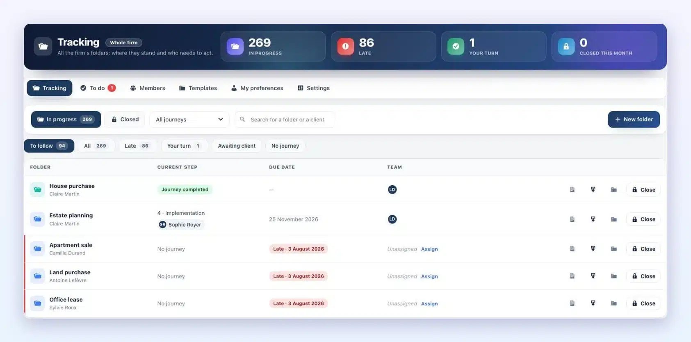Image resolution: width=691 pixels, height=342 pixels.
Task: Open document icon in Land purchase row
Action: click(x=572, y=276)
